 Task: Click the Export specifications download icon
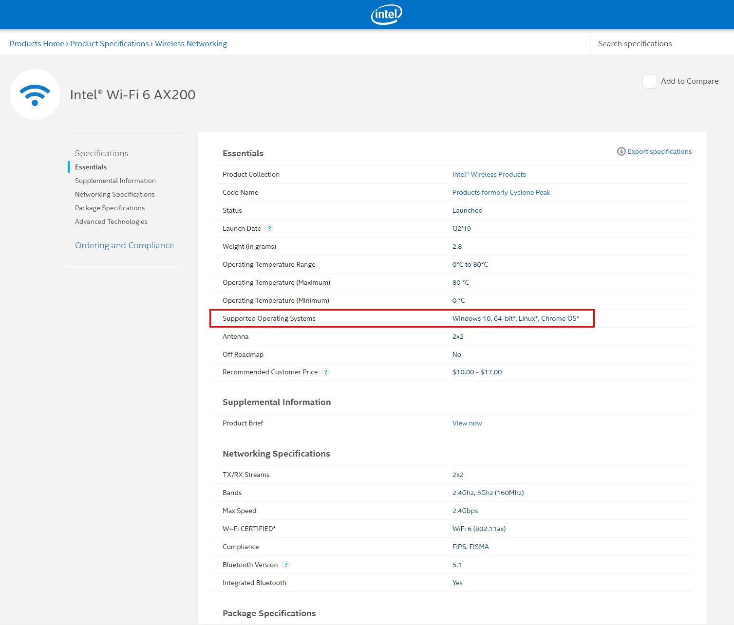point(621,151)
